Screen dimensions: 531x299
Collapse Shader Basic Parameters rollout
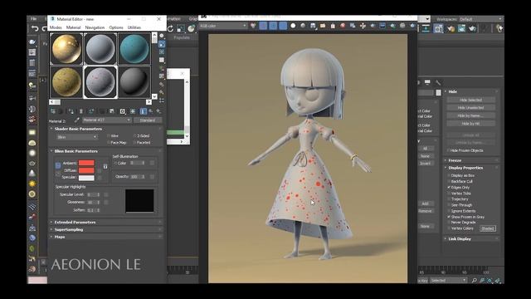[x=78, y=129]
